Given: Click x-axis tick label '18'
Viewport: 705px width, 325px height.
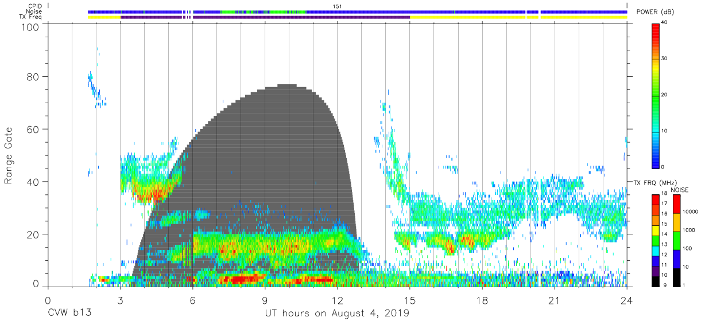Looking at the screenshot, I should [x=482, y=300].
